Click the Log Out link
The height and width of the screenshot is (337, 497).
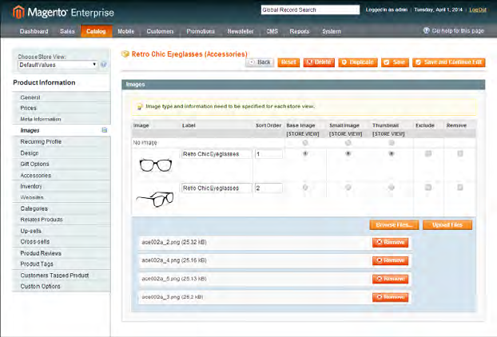point(478,10)
